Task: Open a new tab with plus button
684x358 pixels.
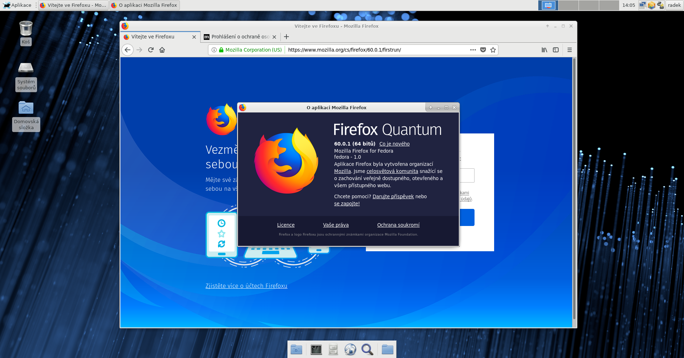Action: (x=286, y=37)
